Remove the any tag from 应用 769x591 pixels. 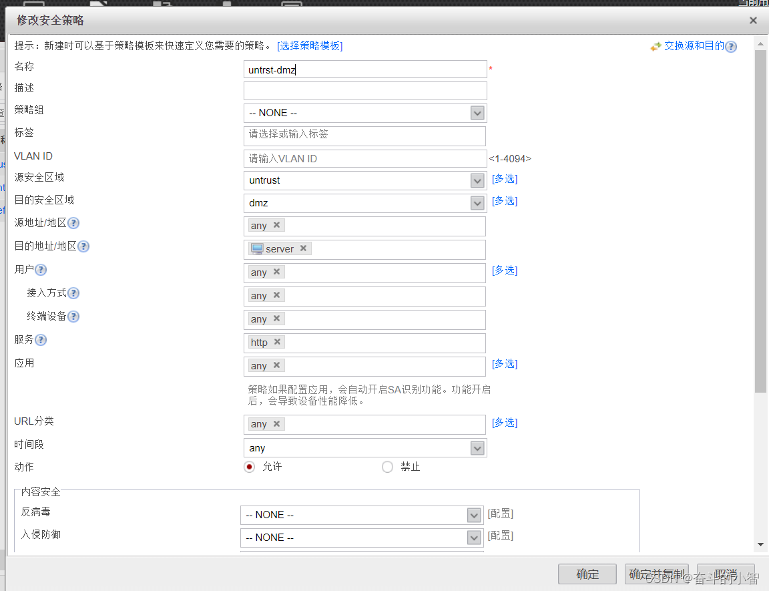pos(276,365)
